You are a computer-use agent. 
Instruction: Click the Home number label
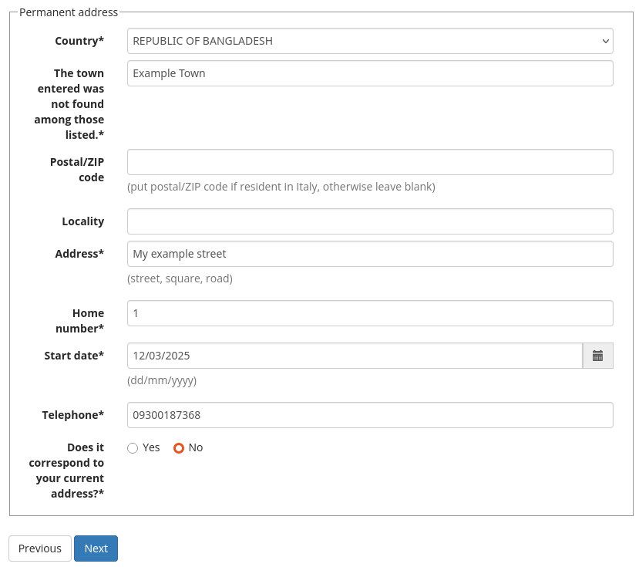click(x=79, y=321)
